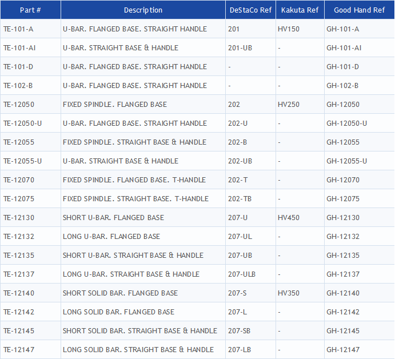Click DeStaCo reference 202-UB
This screenshot has width=399, height=359.
240,161
